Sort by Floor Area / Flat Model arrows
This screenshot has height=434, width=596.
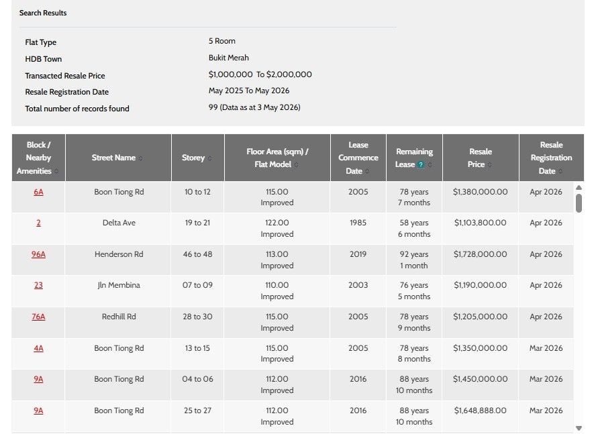click(297, 165)
